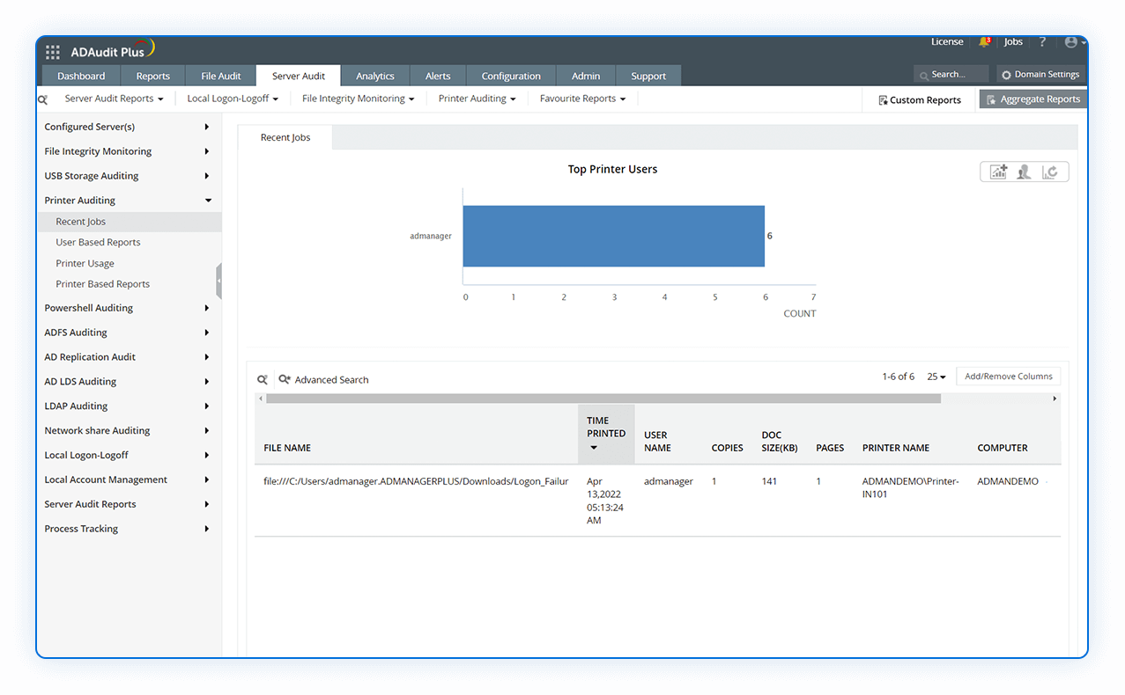The image size is (1125, 695).
Task: Sort by TIME PRINTED column header
Action: pyautogui.click(x=606, y=434)
